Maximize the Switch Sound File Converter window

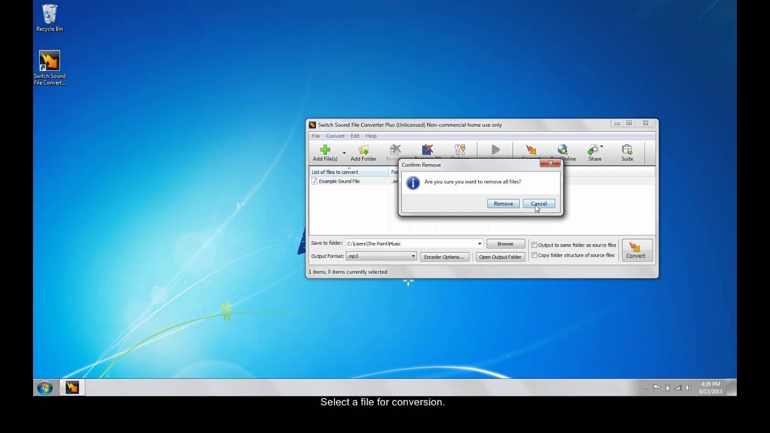629,123
